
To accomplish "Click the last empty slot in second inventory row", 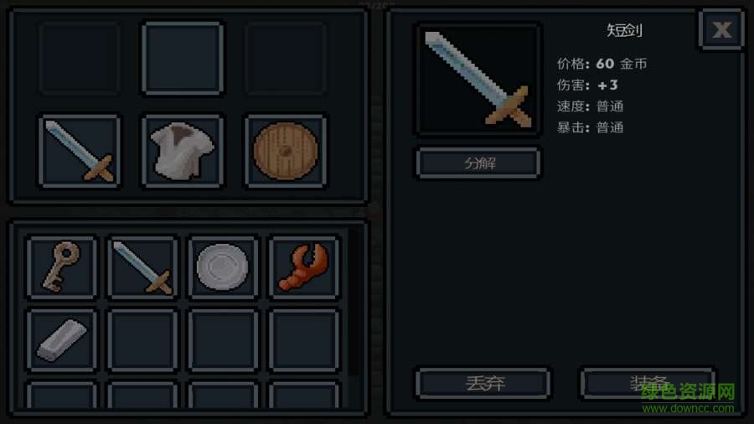I will 304,340.
